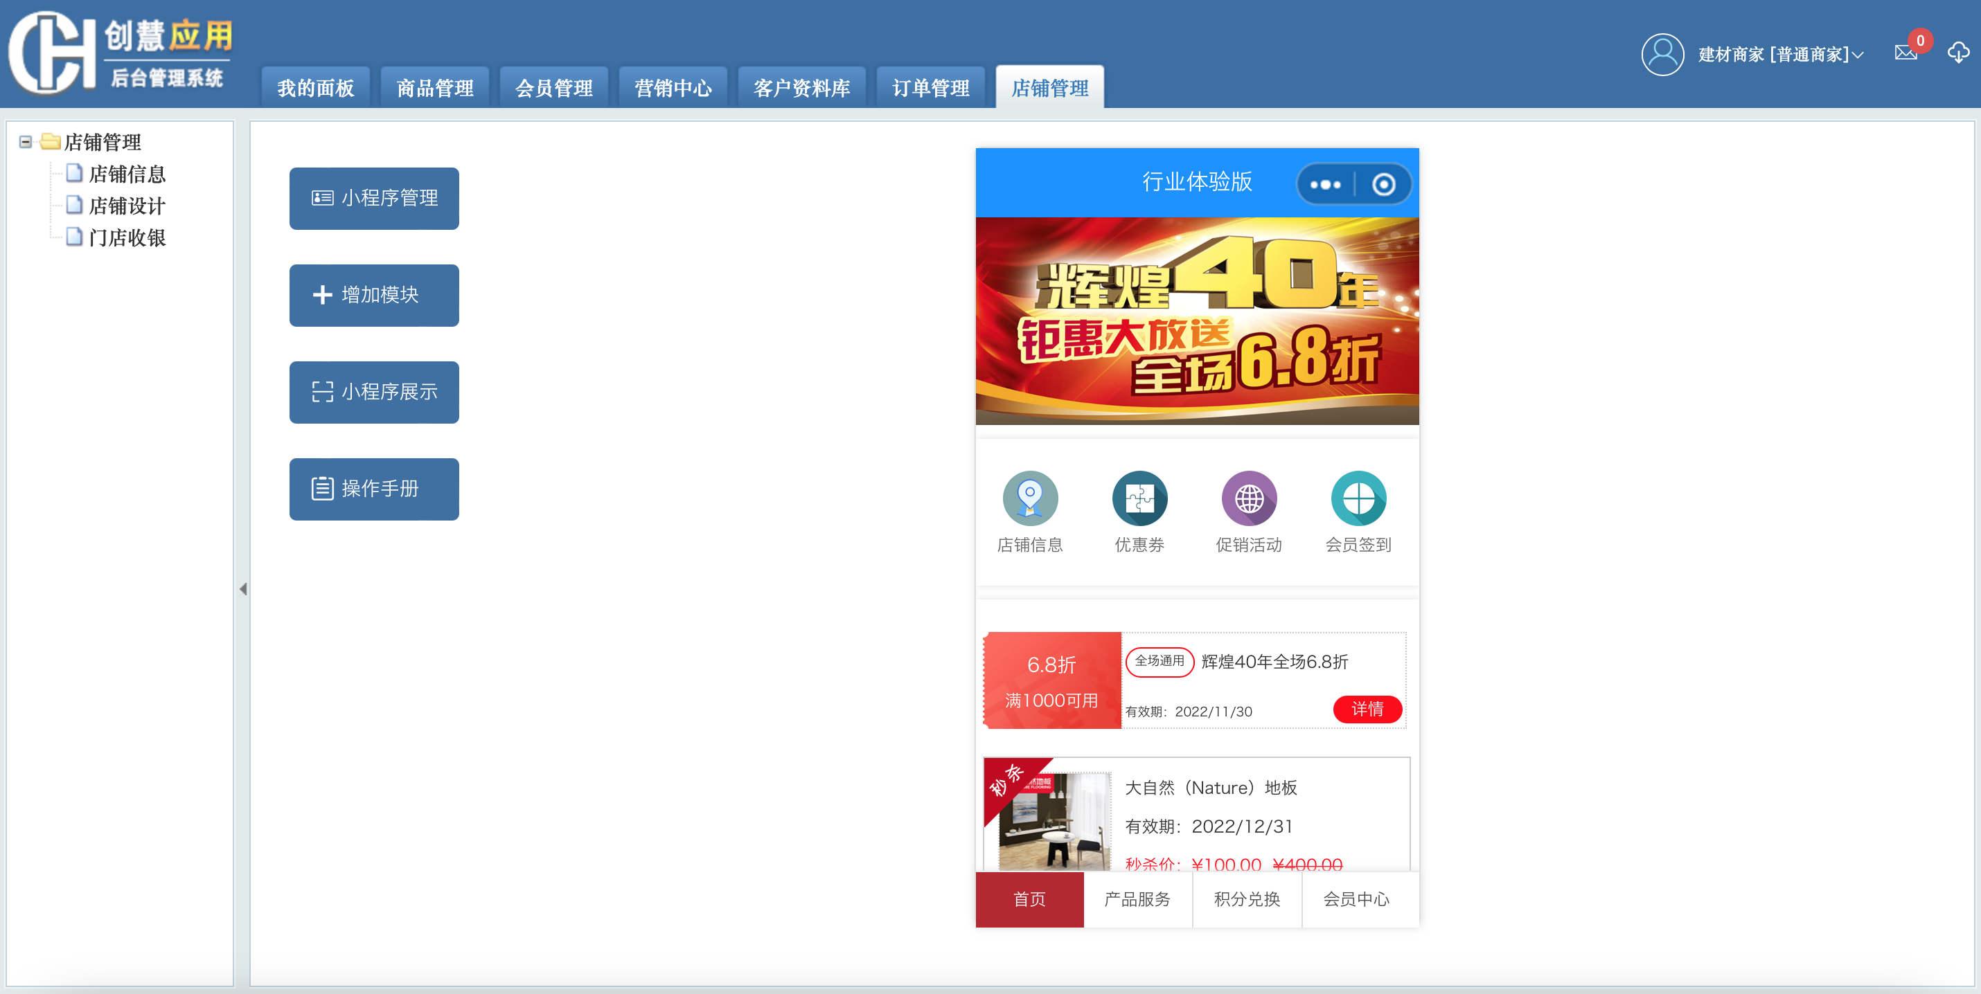Click the cloud download icon
Screen dimensions: 1981x994
click(x=1958, y=53)
